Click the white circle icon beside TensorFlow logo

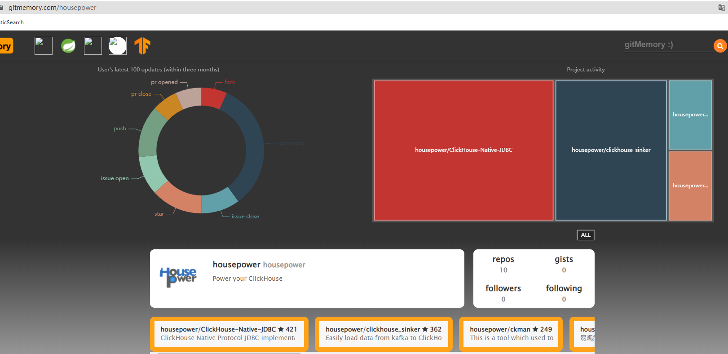[x=118, y=46]
